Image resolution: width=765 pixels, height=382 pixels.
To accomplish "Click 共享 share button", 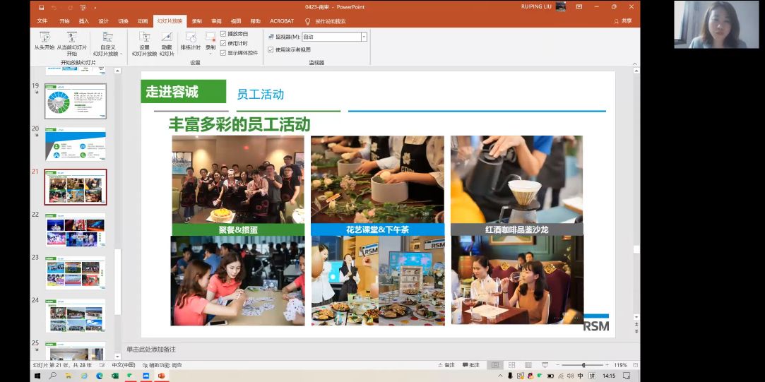I will click(622, 21).
